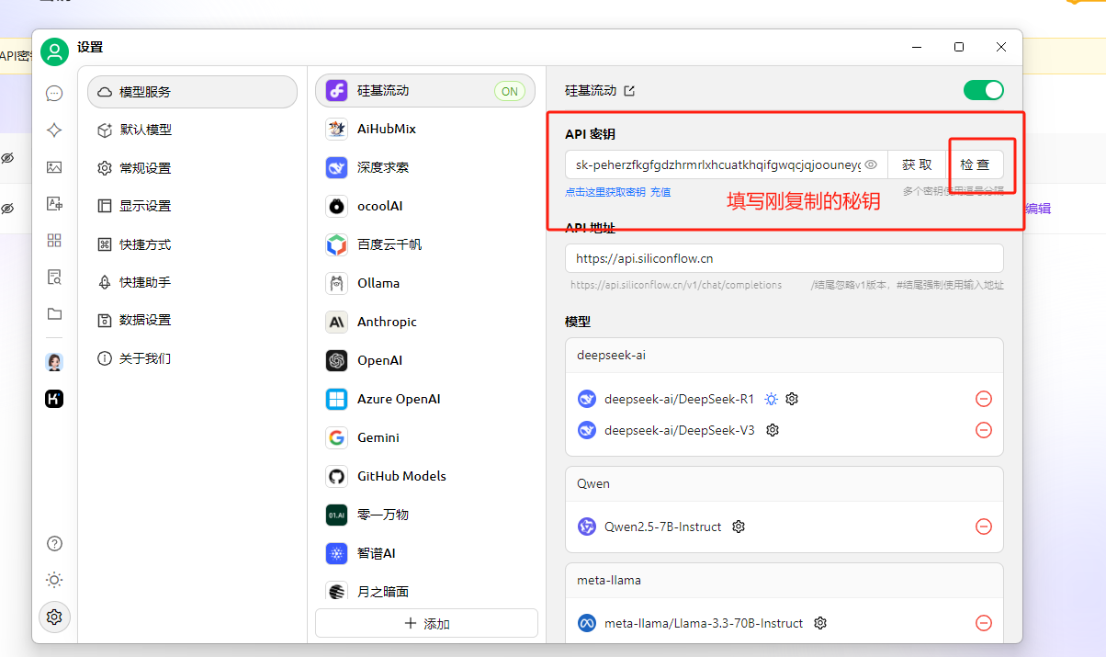
Task: Click 获取 button next to API key
Action: pos(917,164)
